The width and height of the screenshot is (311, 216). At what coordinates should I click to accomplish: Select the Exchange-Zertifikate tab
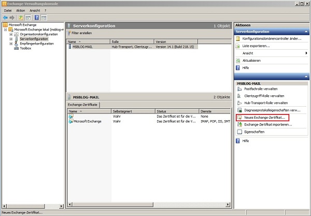tap(83, 105)
